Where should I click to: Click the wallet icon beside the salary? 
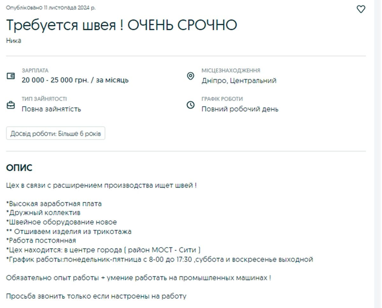(x=11, y=76)
